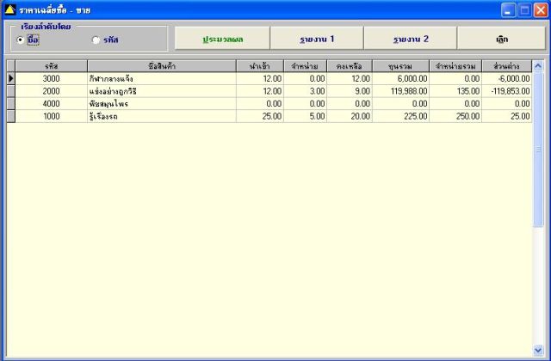Open รายงาน 2 report
The width and height of the screenshot is (551, 361).
click(411, 39)
